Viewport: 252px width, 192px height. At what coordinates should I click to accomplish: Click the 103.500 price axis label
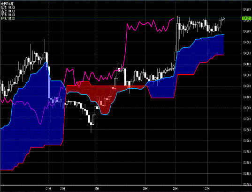click(246, 163)
